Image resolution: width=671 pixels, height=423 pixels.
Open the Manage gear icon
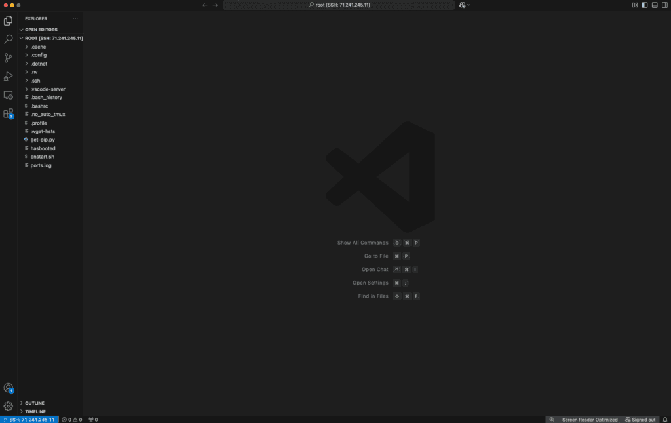click(x=8, y=406)
